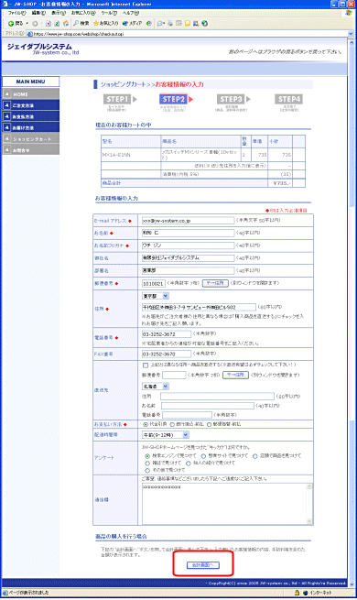Click the phone field 03-3252-3672
This screenshot has width=357, height=600.
coord(167,334)
